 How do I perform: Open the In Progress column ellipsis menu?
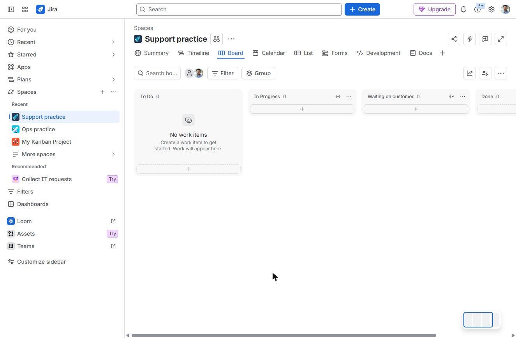[x=349, y=97]
